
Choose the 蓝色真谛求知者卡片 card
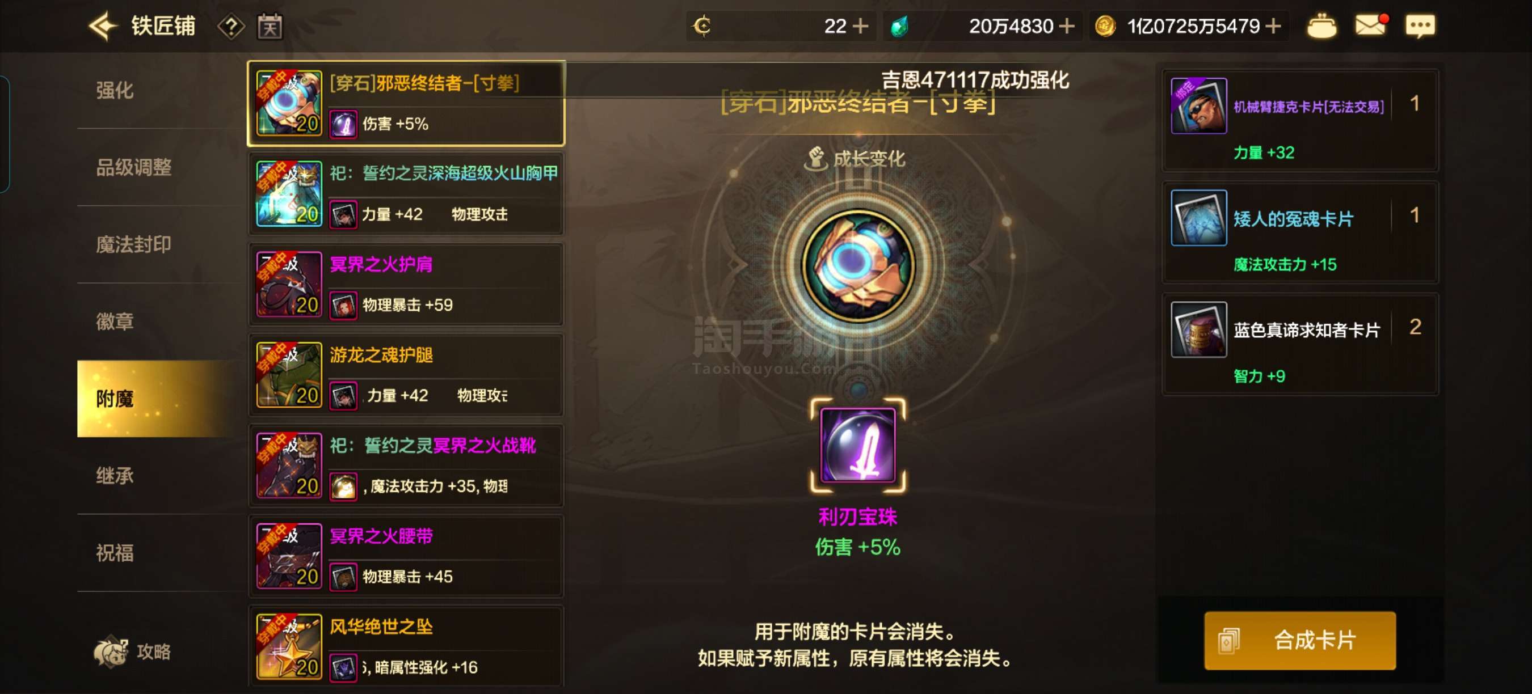pyautogui.click(x=1300, y=344)
